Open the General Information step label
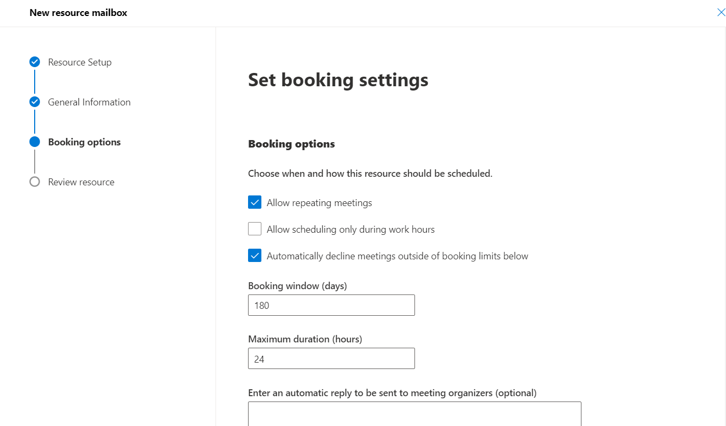Viewport: 726px width, 426px height. coord(89,102)
